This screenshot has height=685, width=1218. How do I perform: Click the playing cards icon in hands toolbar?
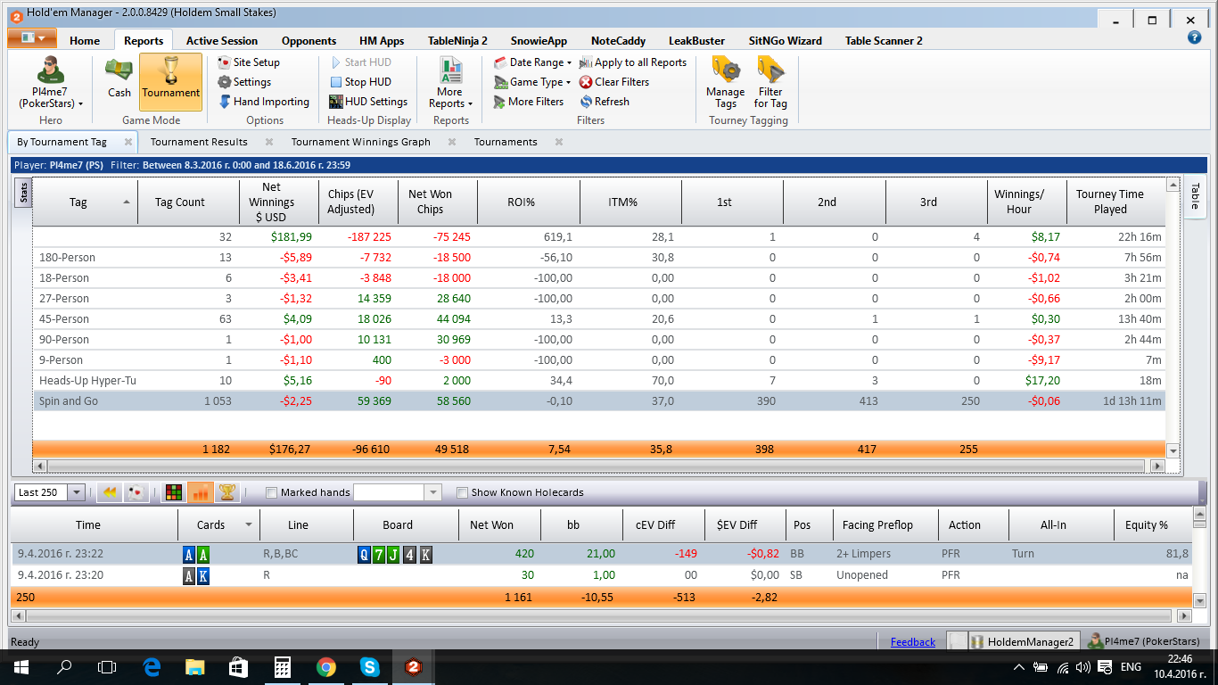(x=136, y=492)
